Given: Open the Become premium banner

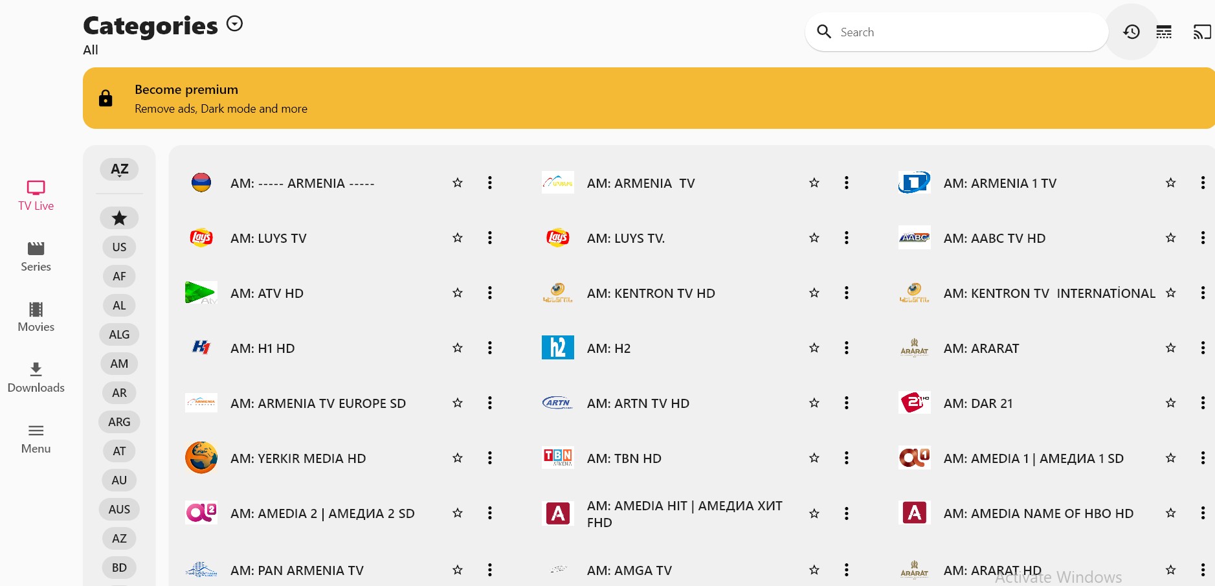Looking at the screenshot, I should [649, 98].
